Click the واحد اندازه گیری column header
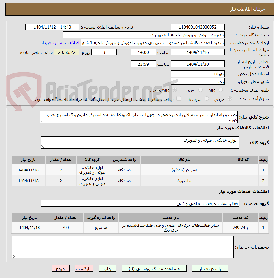This screenshot has width=274, height=278. (101, 218)
